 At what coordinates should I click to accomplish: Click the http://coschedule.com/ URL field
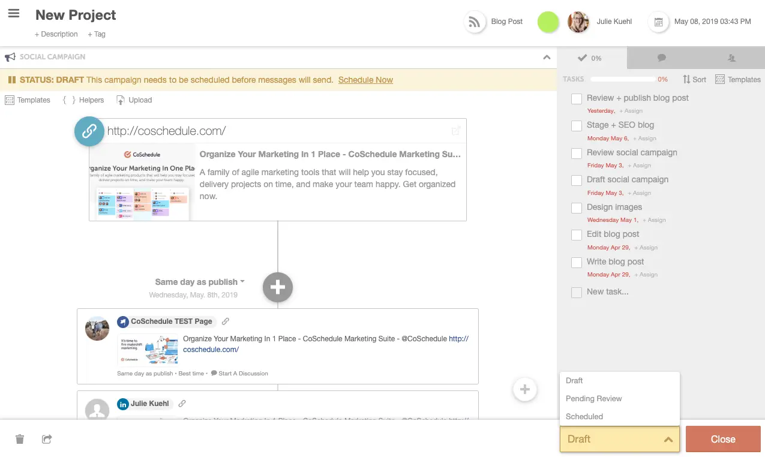(x=277, y=131)
